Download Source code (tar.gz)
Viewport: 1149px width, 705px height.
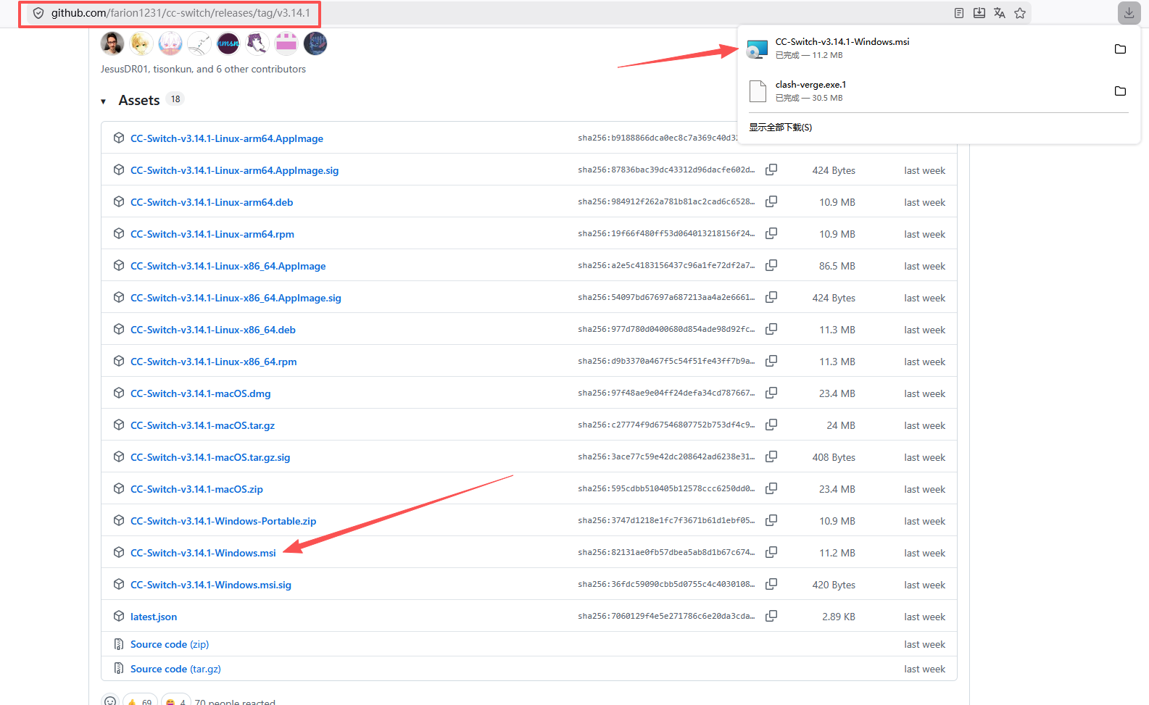[175, 669]
